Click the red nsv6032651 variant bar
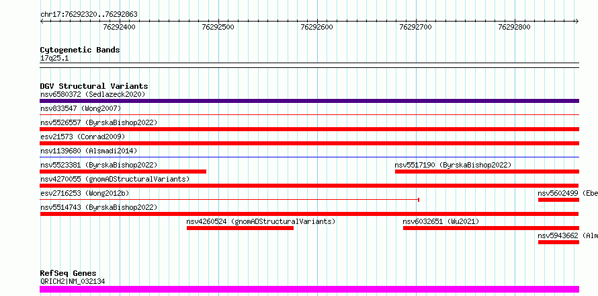598x296 pixels. tap(491, 228)
